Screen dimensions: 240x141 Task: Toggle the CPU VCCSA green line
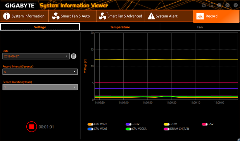129,129
